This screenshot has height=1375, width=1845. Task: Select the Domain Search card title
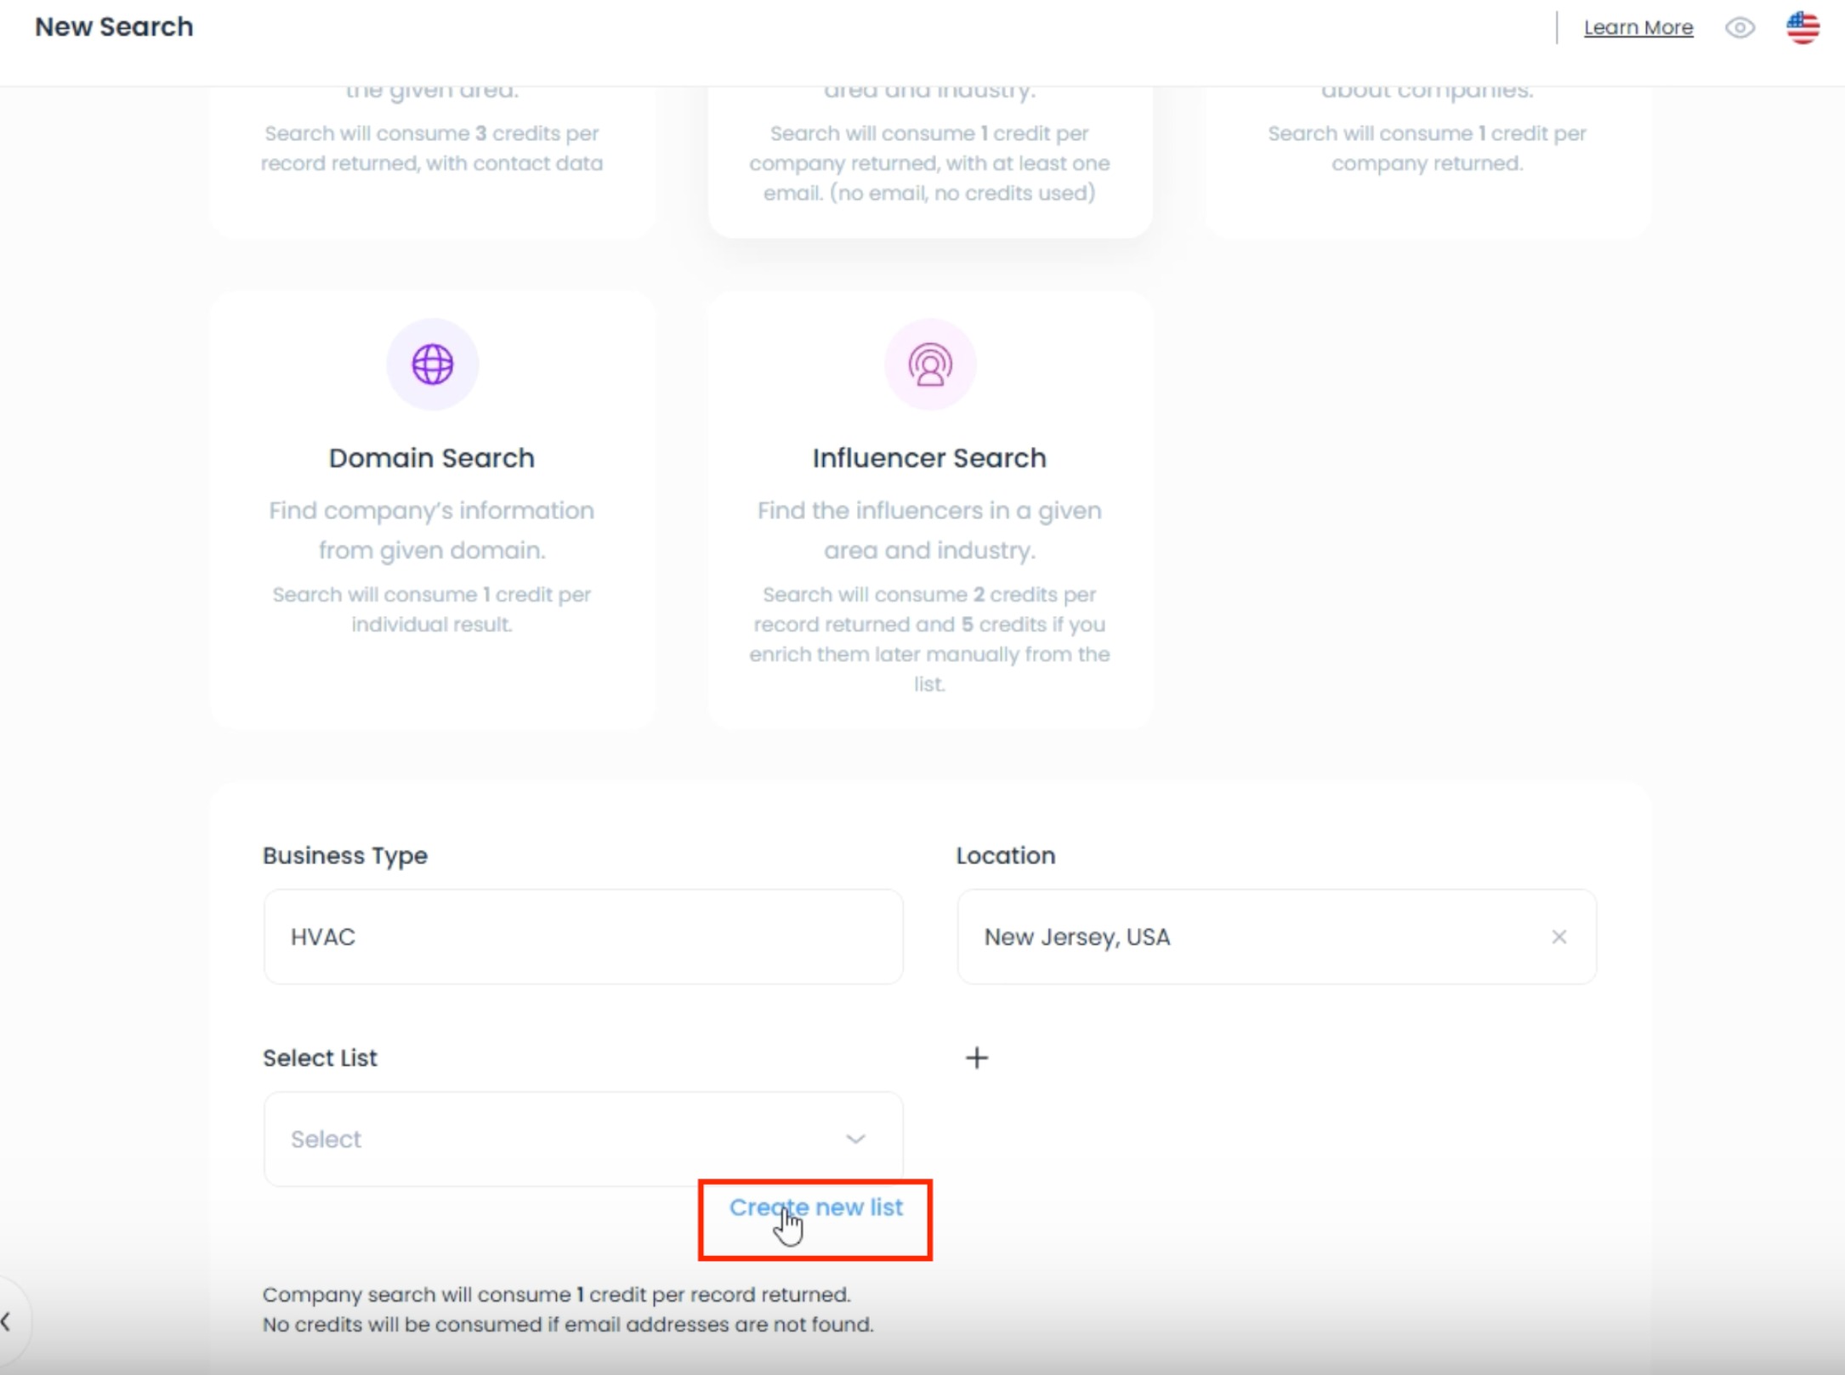click(x=432, y=458)
